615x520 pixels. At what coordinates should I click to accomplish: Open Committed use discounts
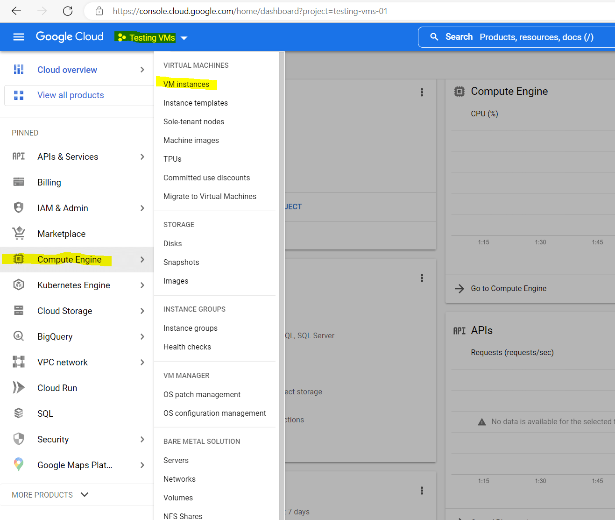[206, 178]
